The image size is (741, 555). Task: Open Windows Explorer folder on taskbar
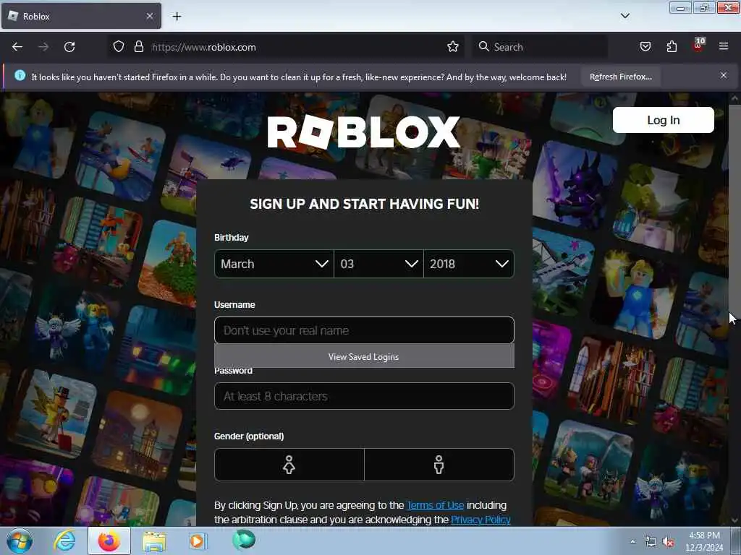(x=154, y=541)
